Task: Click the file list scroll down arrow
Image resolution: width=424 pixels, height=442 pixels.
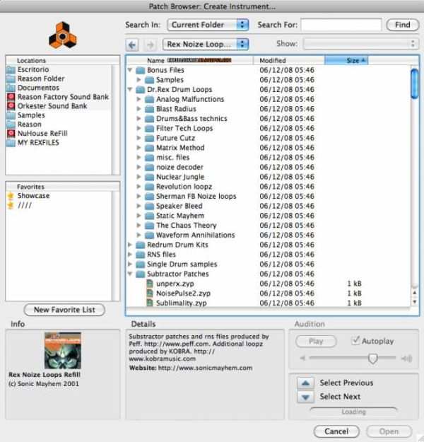Action: tap(414, 301)
